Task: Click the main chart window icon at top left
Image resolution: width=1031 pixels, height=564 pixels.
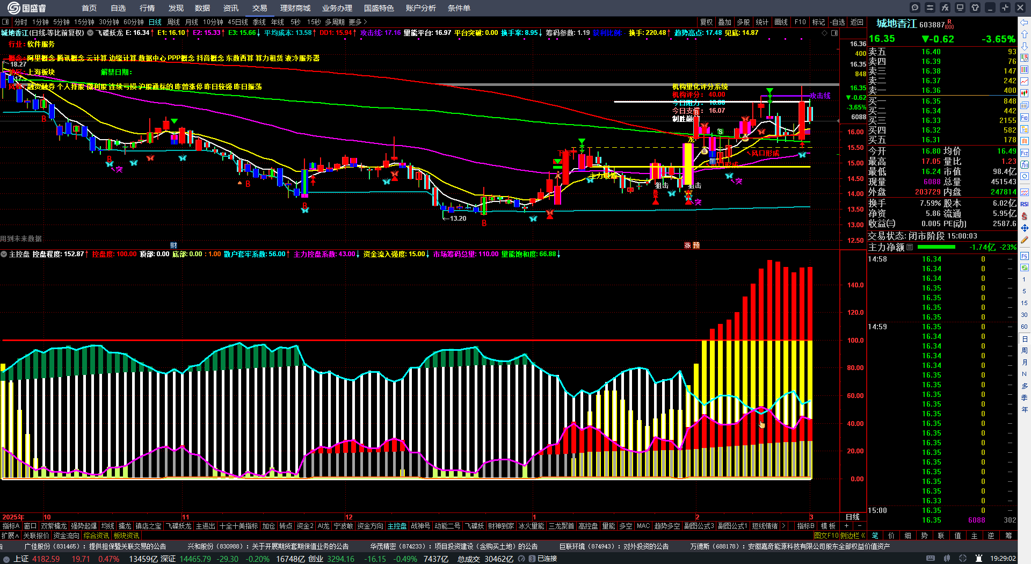Action: [x=5, y=22]
